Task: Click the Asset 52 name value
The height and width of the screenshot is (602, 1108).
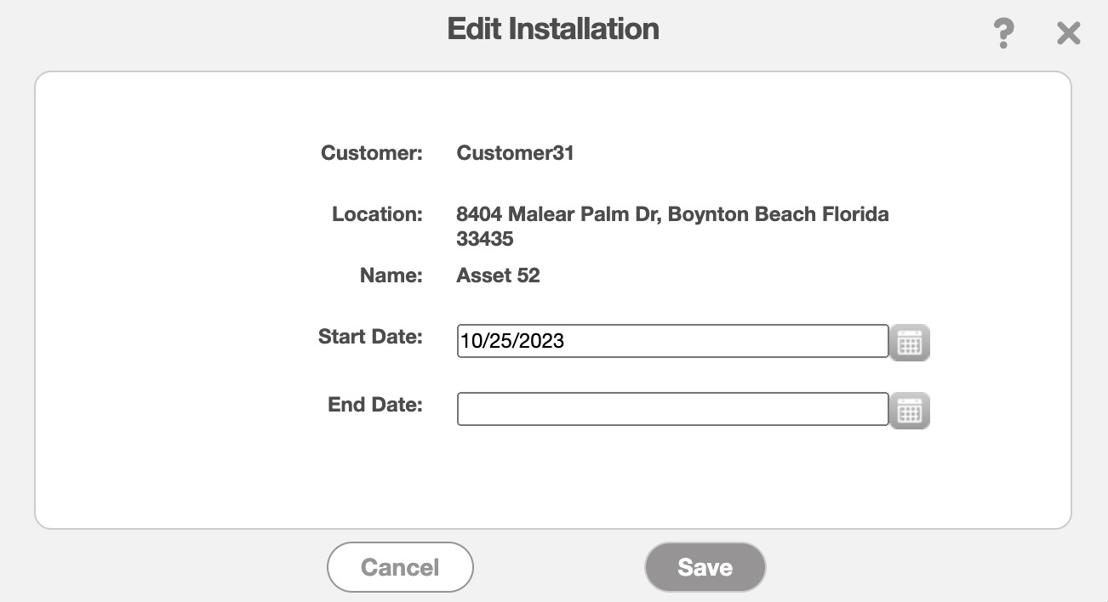Action: pos(498,275)
